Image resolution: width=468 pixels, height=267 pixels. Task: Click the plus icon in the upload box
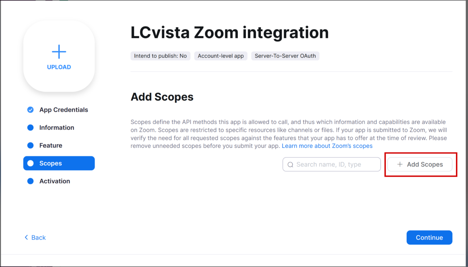(59, 52)
